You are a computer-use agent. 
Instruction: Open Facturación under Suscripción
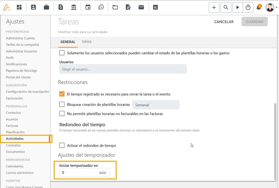pyautogui.click(x=15, y=98)
